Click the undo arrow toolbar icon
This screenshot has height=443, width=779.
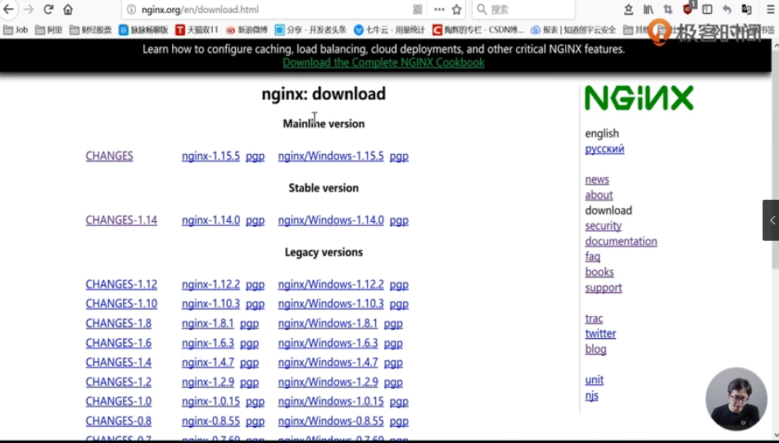(727, 10)
